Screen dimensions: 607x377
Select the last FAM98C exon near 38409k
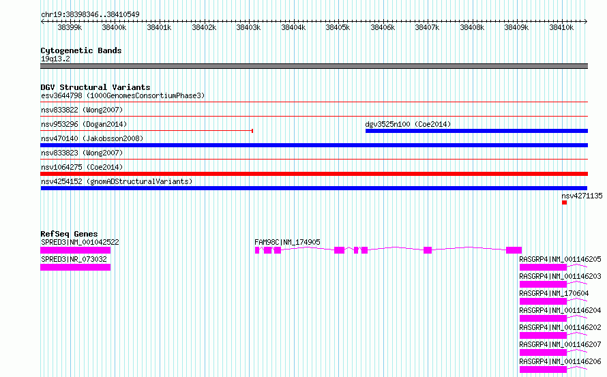(x=514, y=250)
